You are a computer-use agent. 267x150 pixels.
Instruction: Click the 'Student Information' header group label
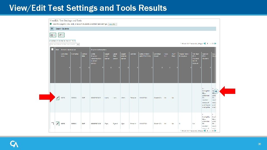[x=98, y=50]
